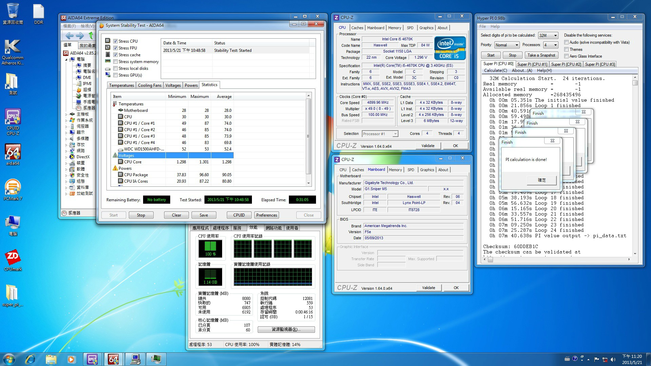Image resolution: width=651 pixels, height=366 pixels.
Task: Open Hyper PI File menu
Action: tap(482, 26)
